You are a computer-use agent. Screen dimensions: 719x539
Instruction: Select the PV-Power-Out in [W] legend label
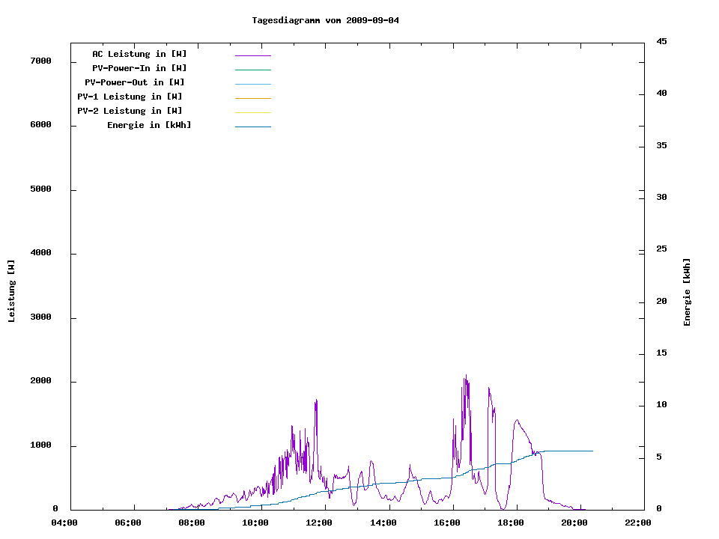(x=135, y=82)
